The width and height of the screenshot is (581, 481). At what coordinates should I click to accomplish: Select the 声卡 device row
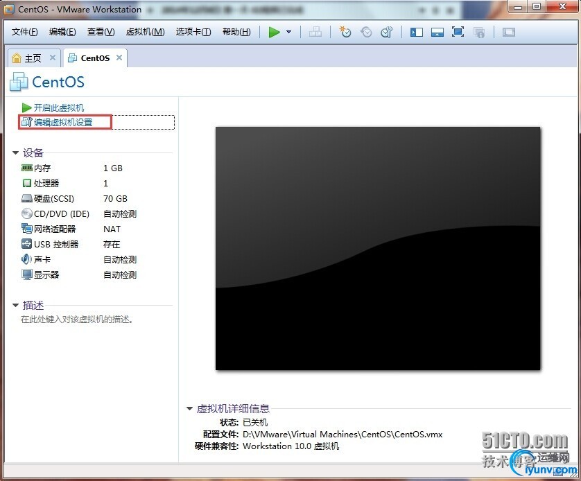click(96, 260)
